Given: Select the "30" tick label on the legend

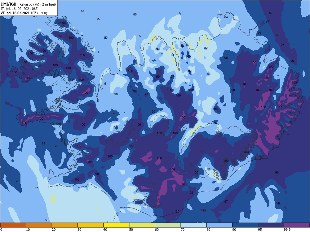Looking at the screenshot, I should pyautogui.click(x=79, y=230).
